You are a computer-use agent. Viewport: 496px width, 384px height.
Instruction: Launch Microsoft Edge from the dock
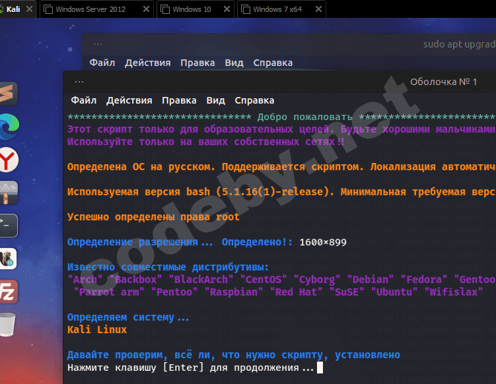pyautogui.click(x=9, y=127)
